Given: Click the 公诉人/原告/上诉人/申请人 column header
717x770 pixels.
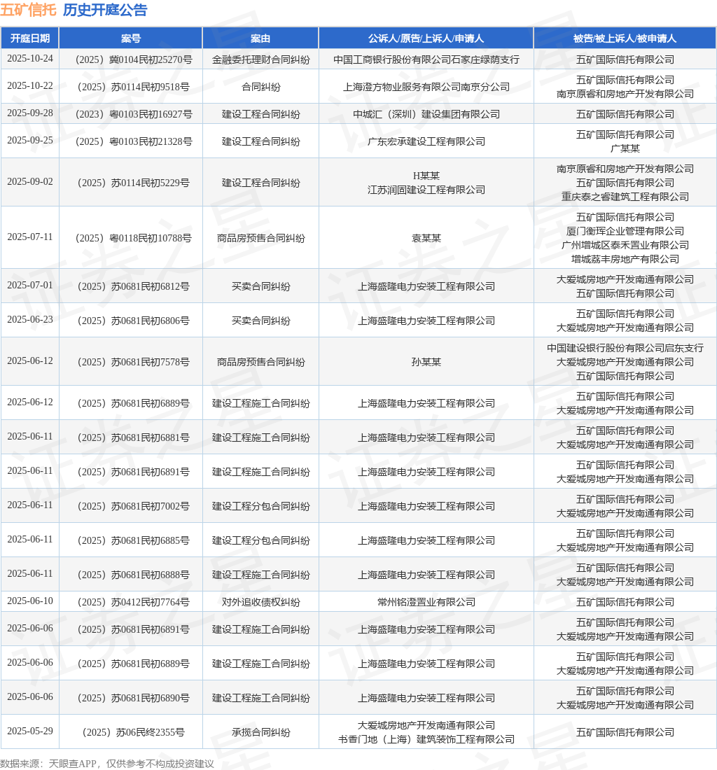Looking at the screenshot, I should (x=426, y=38).
